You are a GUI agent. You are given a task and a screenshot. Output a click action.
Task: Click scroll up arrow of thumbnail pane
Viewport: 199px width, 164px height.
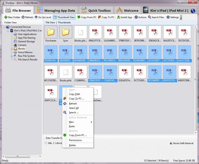(x=195, y=27)
